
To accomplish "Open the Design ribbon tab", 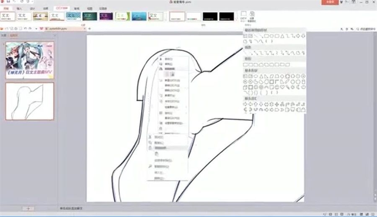I will tap(32, 8).
